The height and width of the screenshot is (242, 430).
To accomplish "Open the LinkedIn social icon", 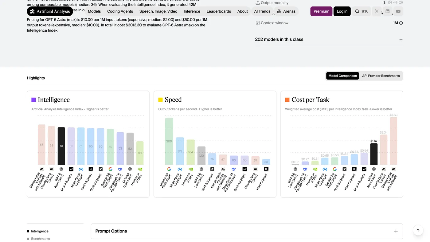I will click(x=387, y=11).
